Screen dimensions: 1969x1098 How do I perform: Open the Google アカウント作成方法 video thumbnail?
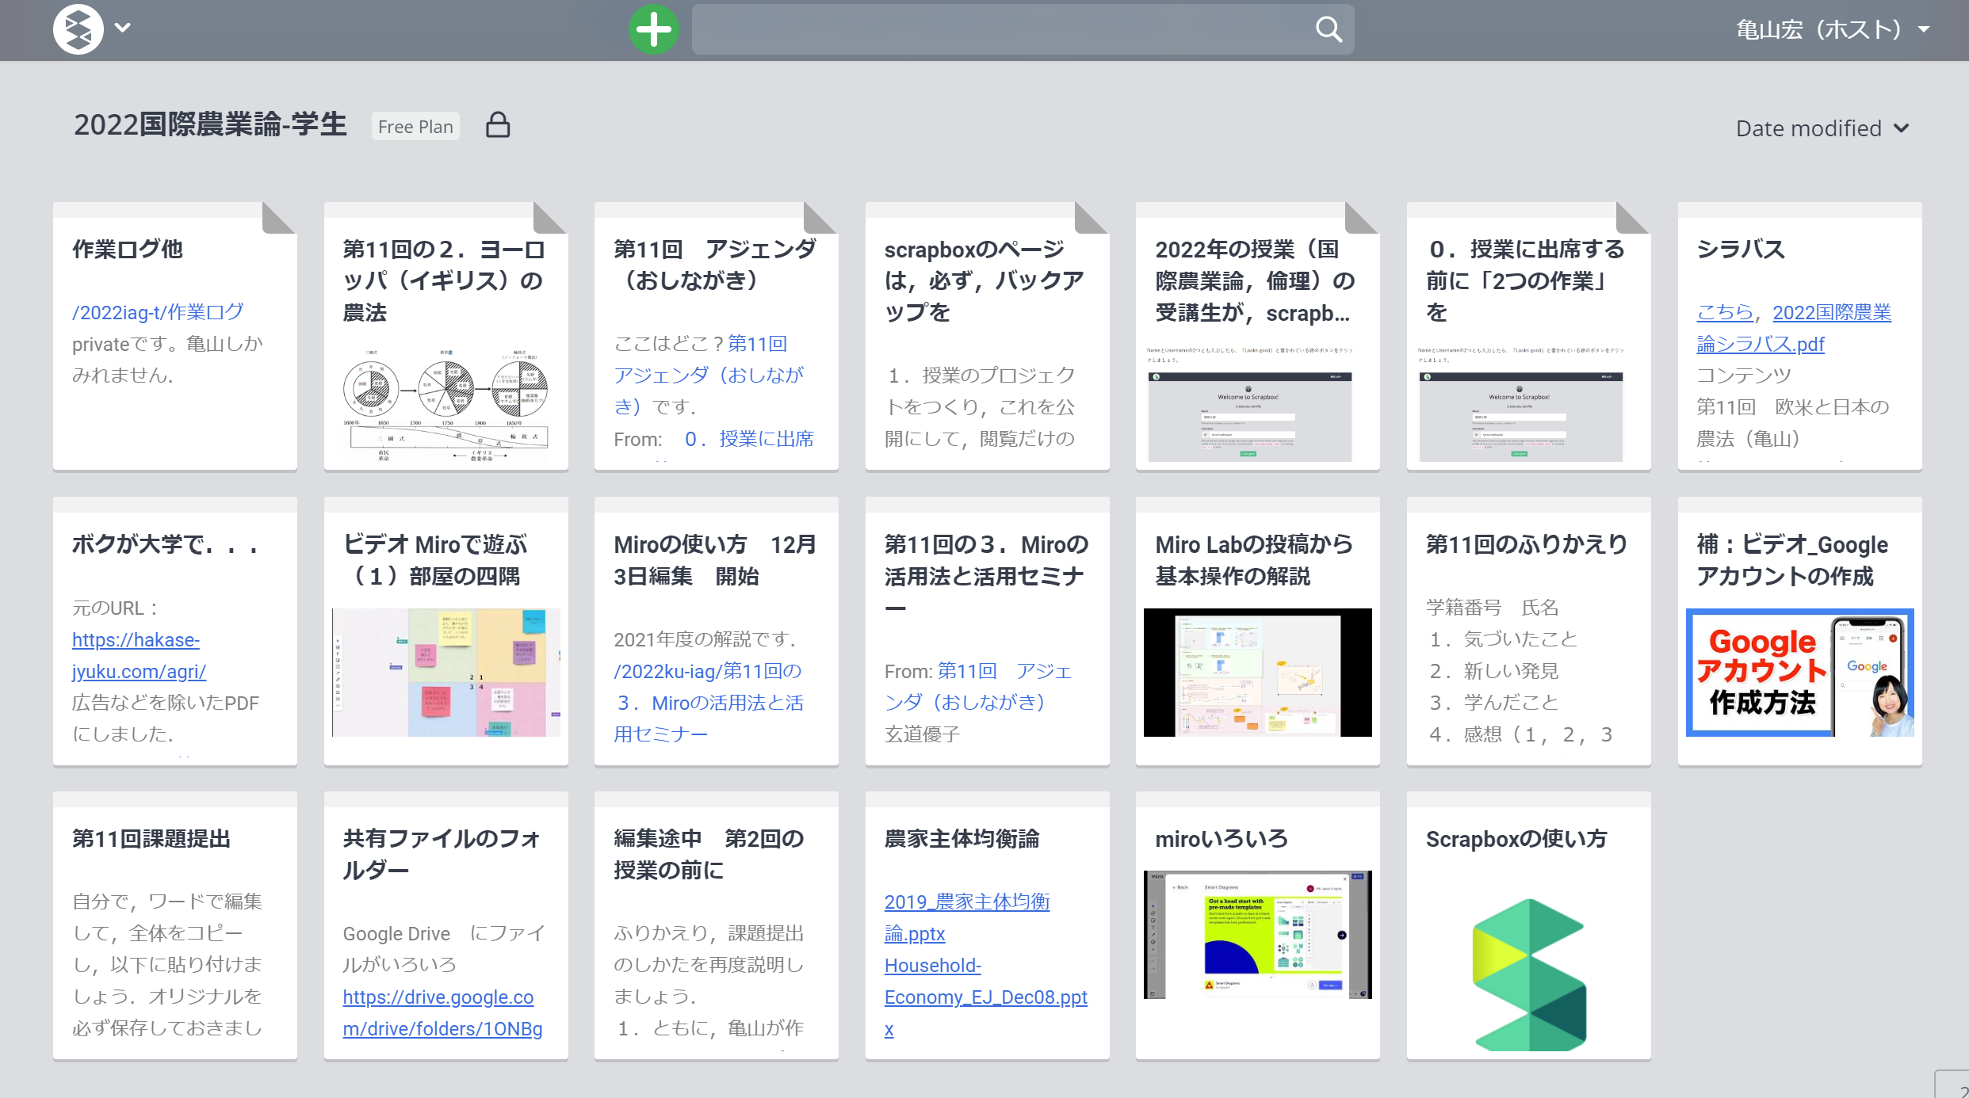(x=1799, y=673)
